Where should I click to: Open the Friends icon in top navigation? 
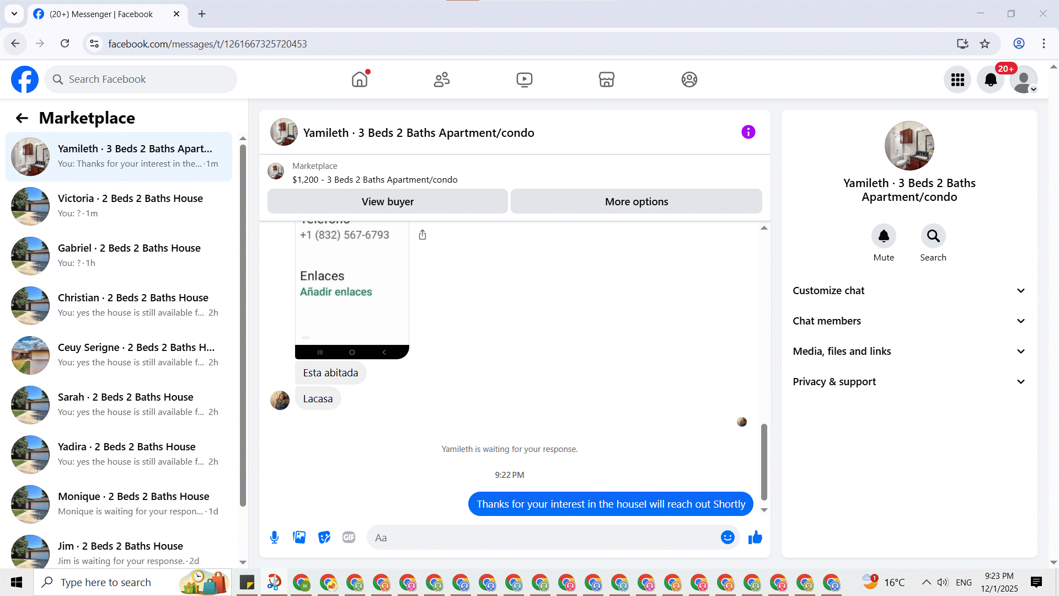click(442, 79)
